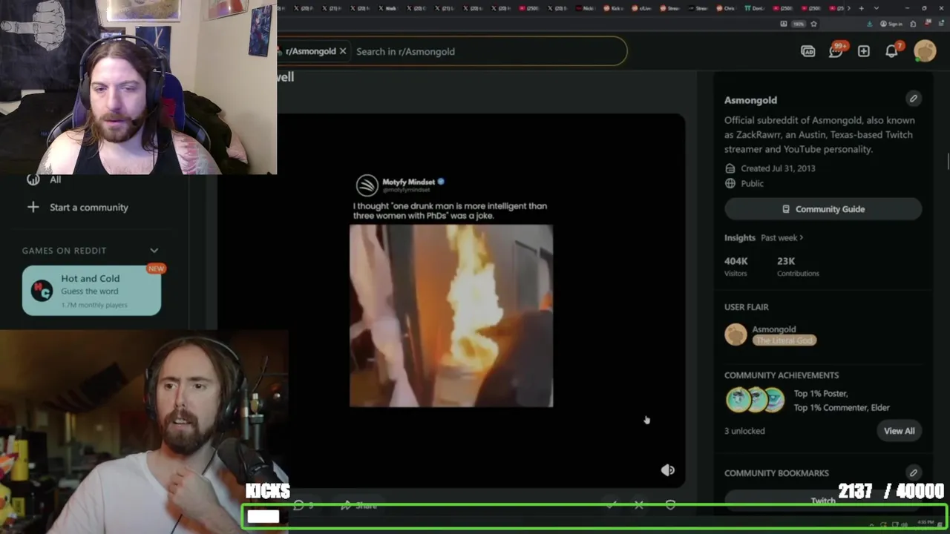950x534 pixels.
Task: Open the user avatar menu
Action: click(925, 50)
